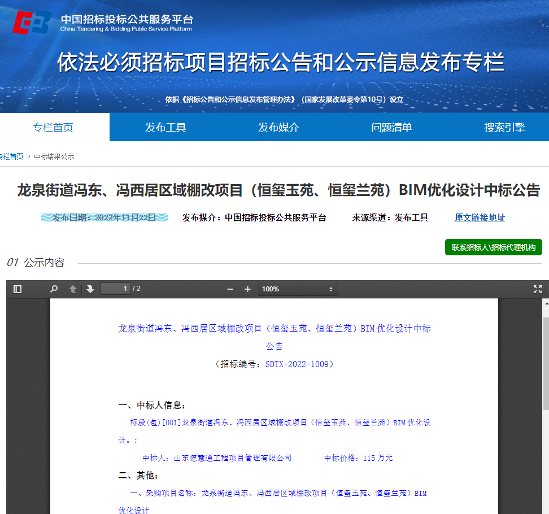
Task: Click the 专栏首页 breadcrumb link
Action: click(11, 156)
